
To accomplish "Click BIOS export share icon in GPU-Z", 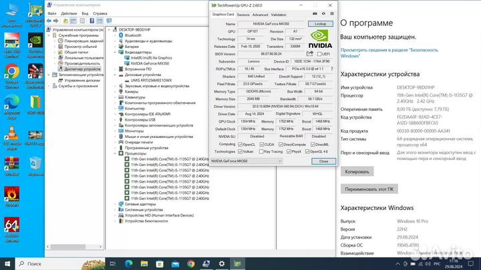I will click(310, 54).
